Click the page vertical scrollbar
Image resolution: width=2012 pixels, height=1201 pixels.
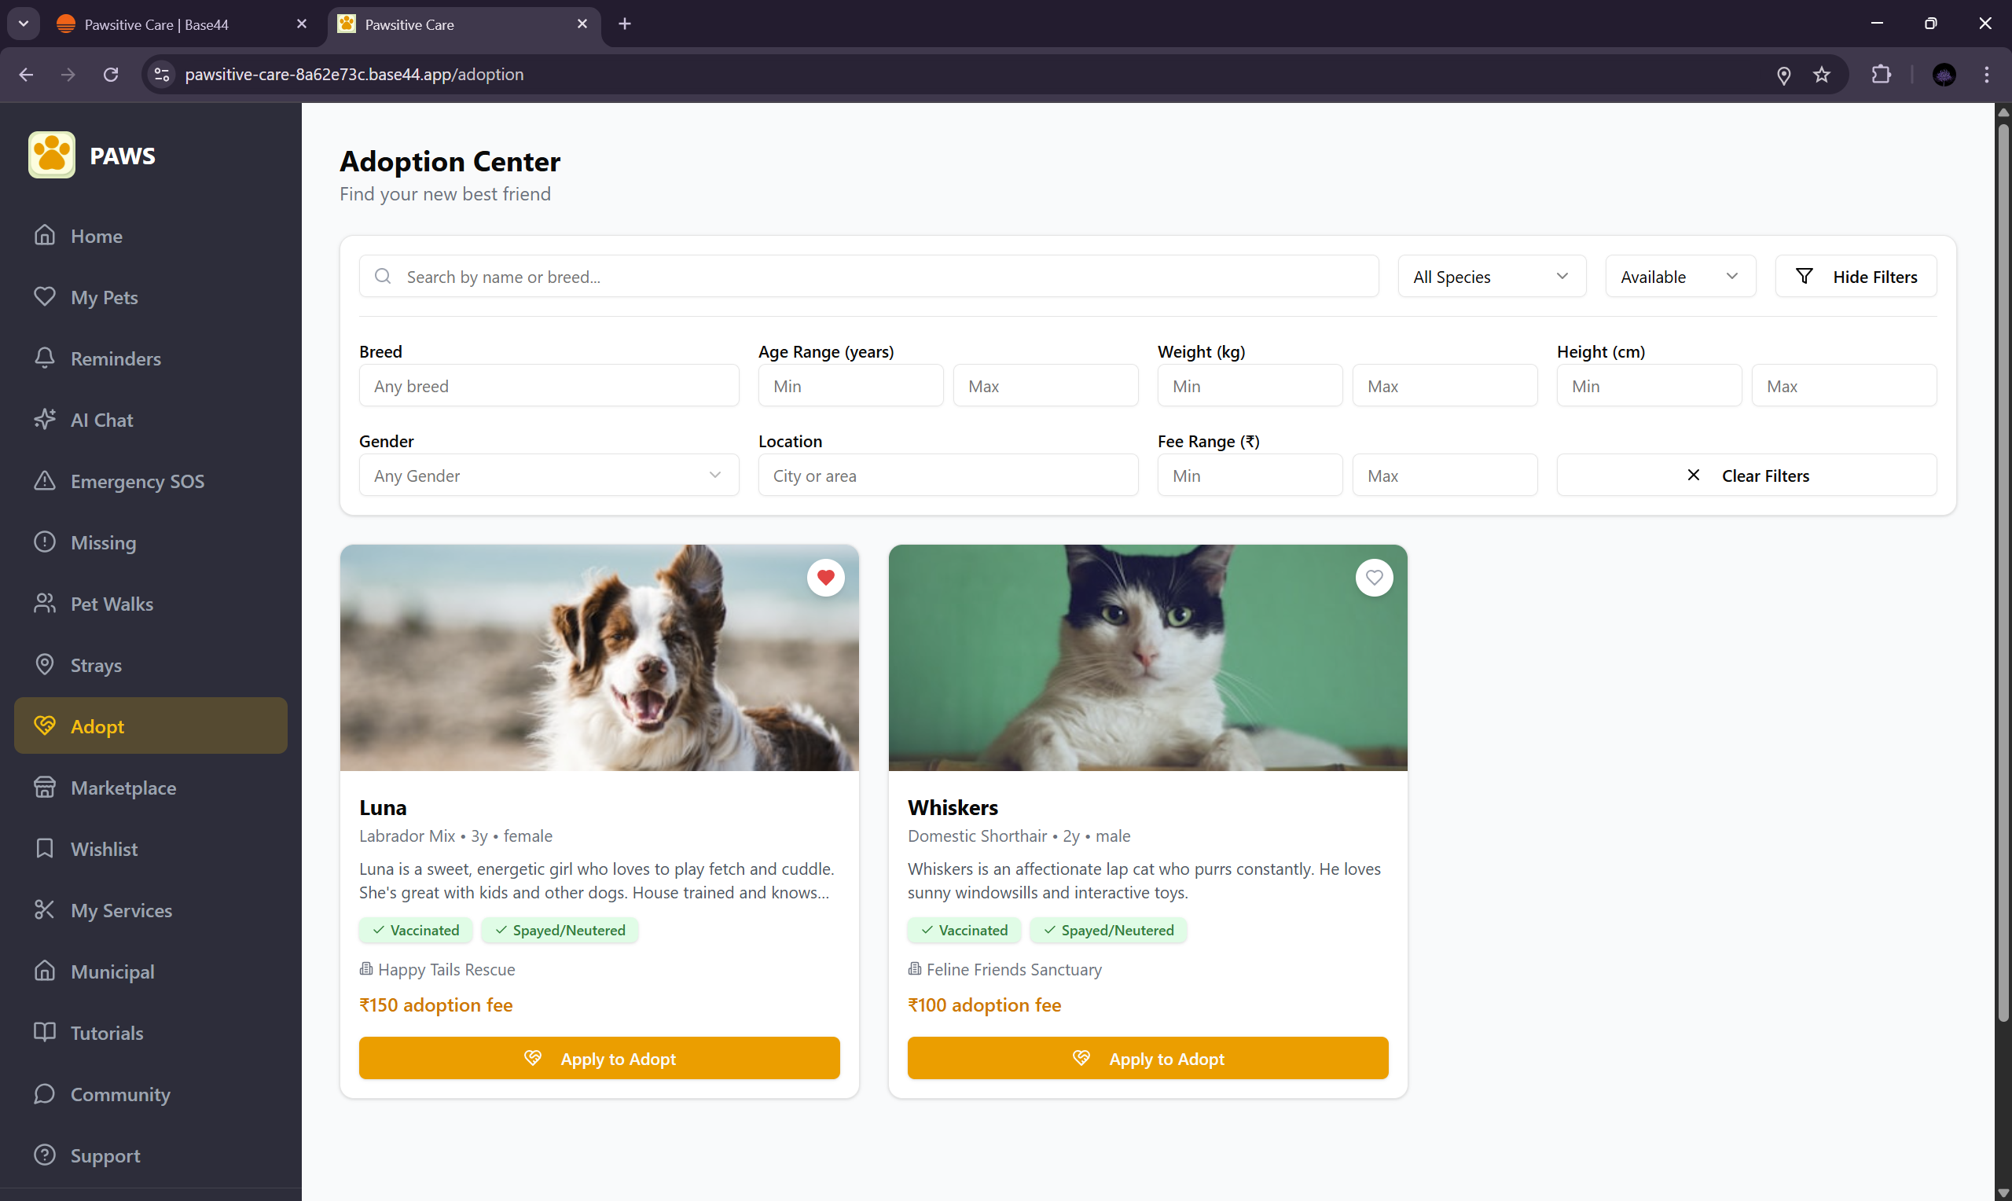(x=2003, y=567)
